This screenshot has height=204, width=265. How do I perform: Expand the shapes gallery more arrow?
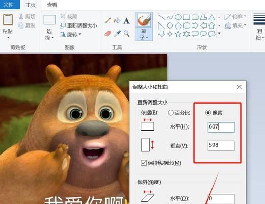[x=219, y=34]
